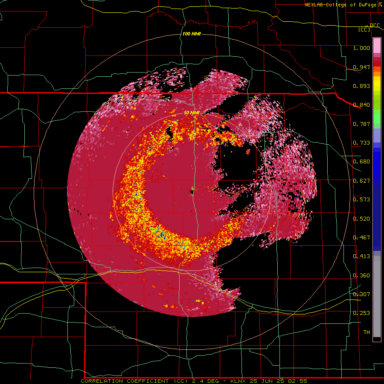This screenshot has width=384, height=384.
Task: Click the 1.000 scale value
Action: 361,48
